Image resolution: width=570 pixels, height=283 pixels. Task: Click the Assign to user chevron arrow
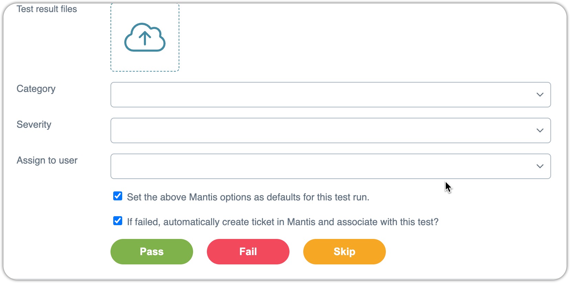click(540, 166)
